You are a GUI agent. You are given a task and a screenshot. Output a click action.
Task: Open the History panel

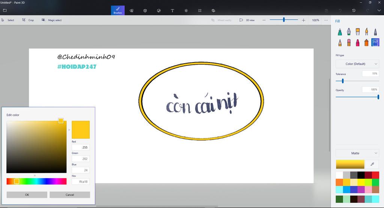pos(354,10)
